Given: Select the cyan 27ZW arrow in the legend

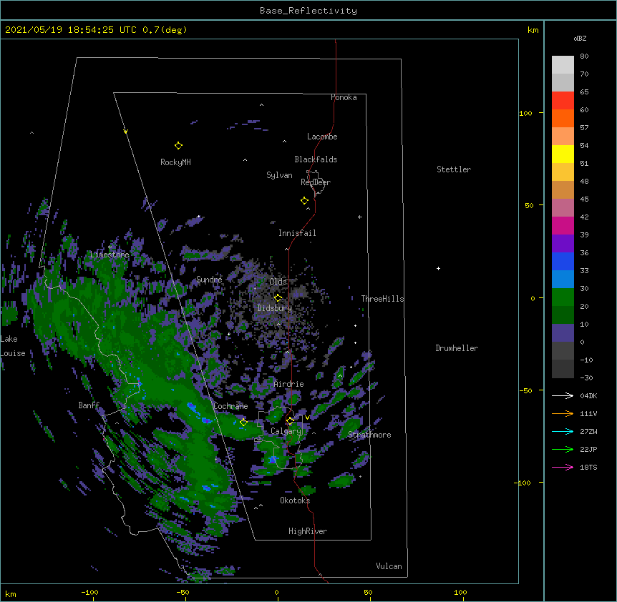Looking at the screenshot, I should coord(563,431).
